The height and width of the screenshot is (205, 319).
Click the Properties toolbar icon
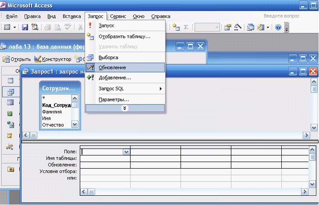click(x=228, y=27)
